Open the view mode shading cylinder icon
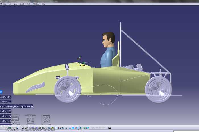Screen dimensions: 199x132 (80, 128)
